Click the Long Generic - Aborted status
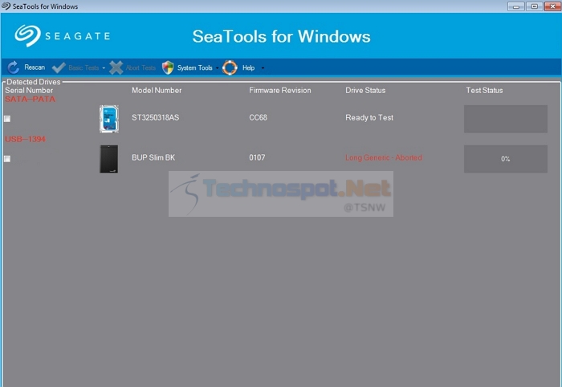The height and width of the screenshot is (387, 562). [384, 157]
